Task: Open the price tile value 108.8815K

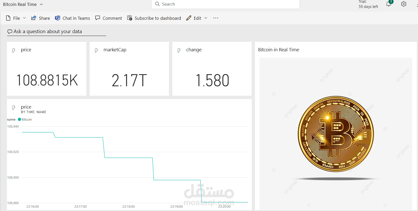Action: coord(47,80)
